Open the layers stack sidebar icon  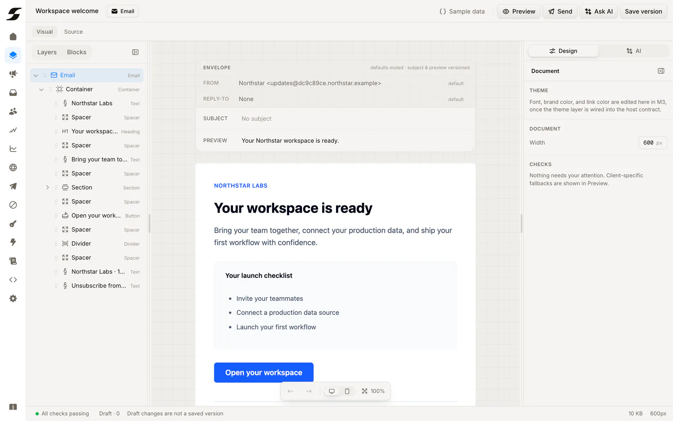coord(13,55)
